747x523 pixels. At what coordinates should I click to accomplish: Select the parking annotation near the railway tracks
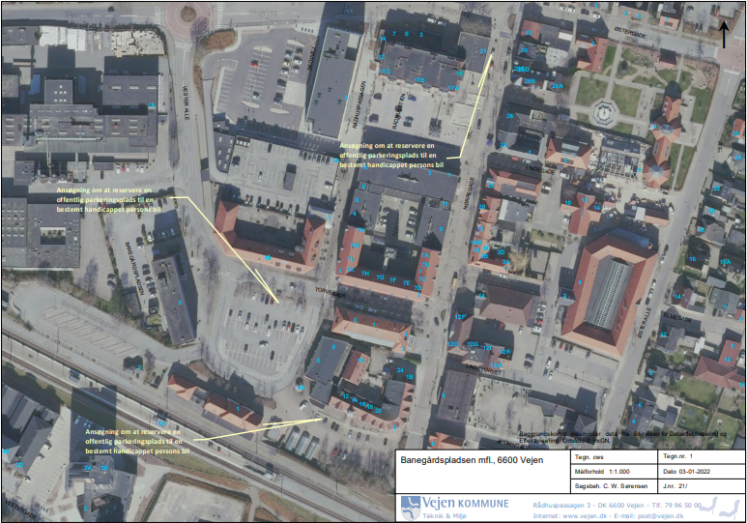click(x=137, y=442)
